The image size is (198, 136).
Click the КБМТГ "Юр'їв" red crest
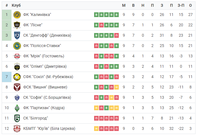(17, 128)
